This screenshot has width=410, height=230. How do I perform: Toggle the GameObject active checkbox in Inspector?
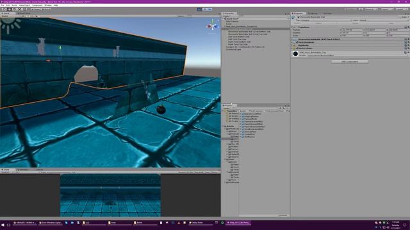click(299, 17)
